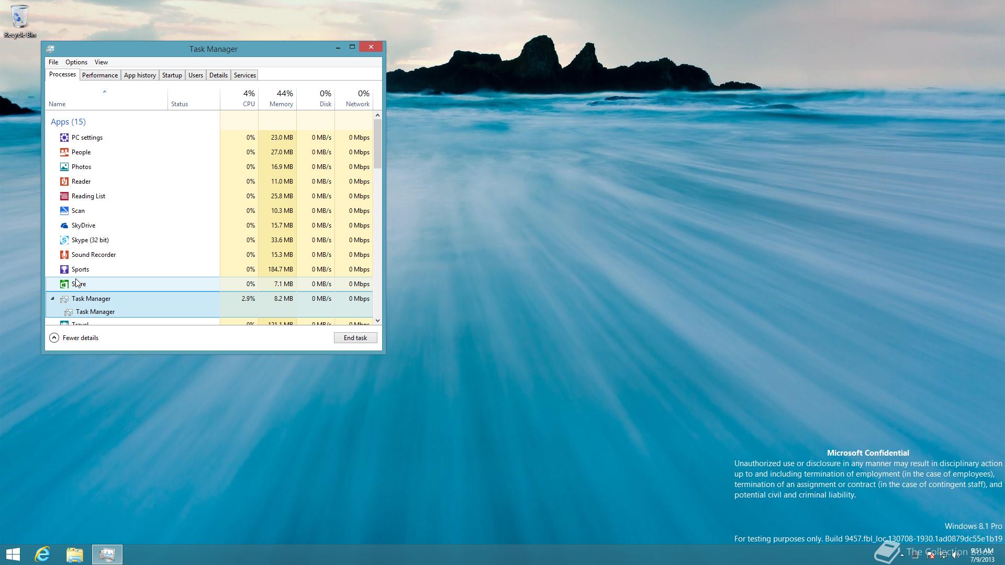Show hidden tray icons arrow

[902, 556]
